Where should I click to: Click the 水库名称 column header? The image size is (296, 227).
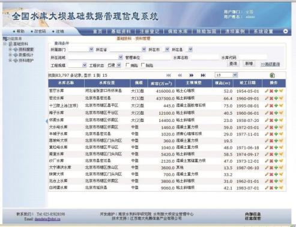click(x=66, y=83)
